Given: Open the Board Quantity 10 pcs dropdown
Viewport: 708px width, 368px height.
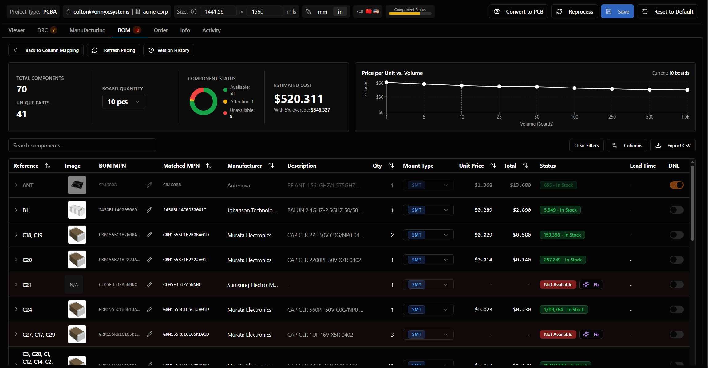Looking at the screenshot, I should (x=123, y=101).
